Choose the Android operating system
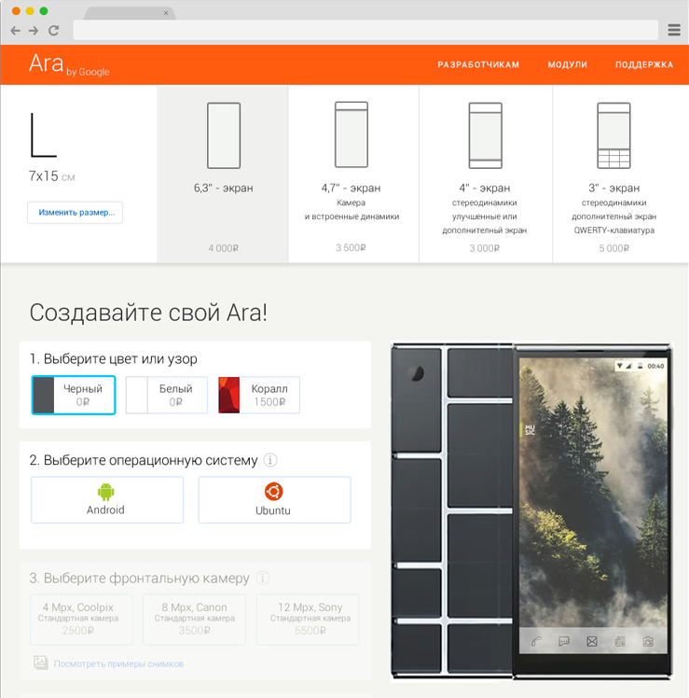This screenshot has height=698, width=689. [x=107, y=499]
